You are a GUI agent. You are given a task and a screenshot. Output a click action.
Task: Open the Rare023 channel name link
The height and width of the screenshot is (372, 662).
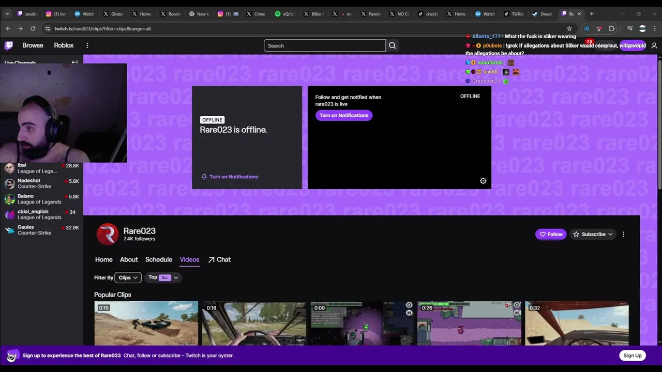click(x=139, y=231)
